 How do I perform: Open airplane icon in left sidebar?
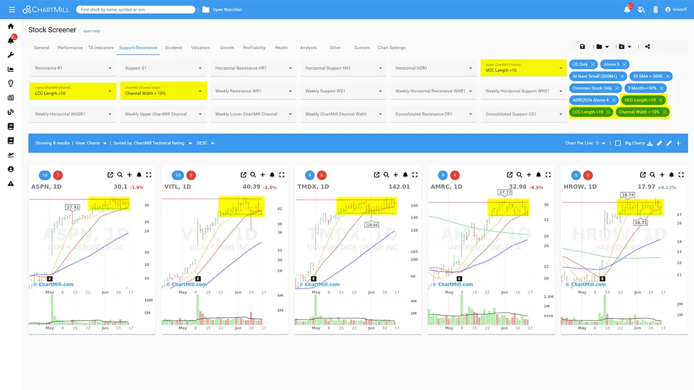(x=10, y=154)
